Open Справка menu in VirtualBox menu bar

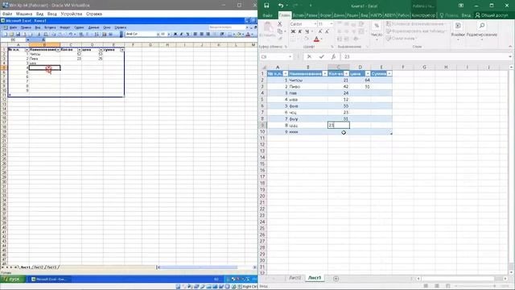pos(94,14)
